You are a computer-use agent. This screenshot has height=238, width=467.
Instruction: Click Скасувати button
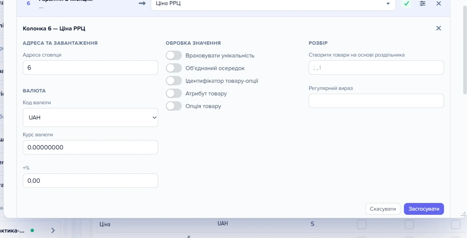point(383,209)
